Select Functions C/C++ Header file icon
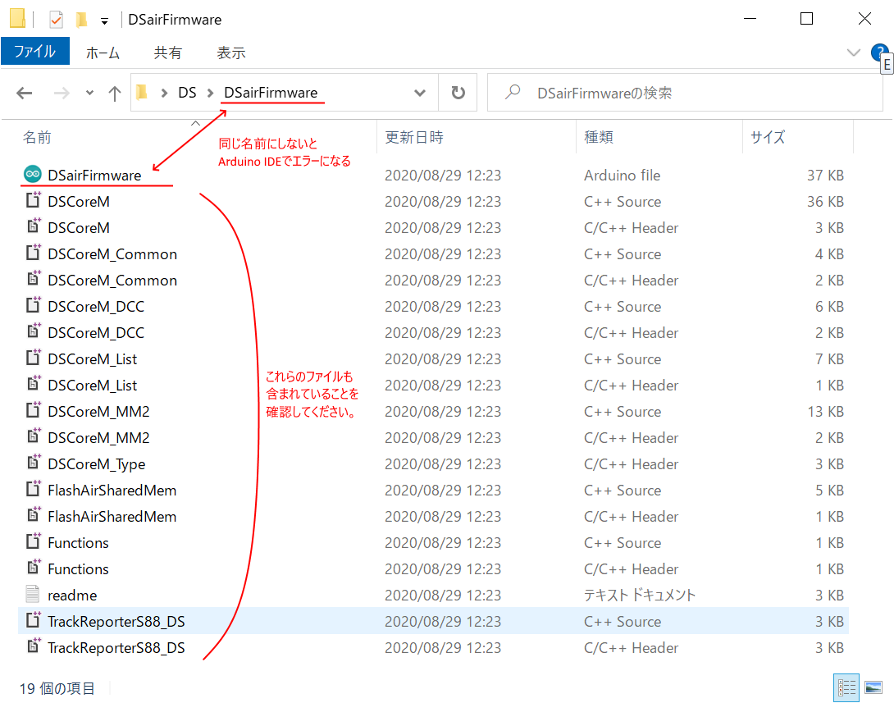 point(33,568)
